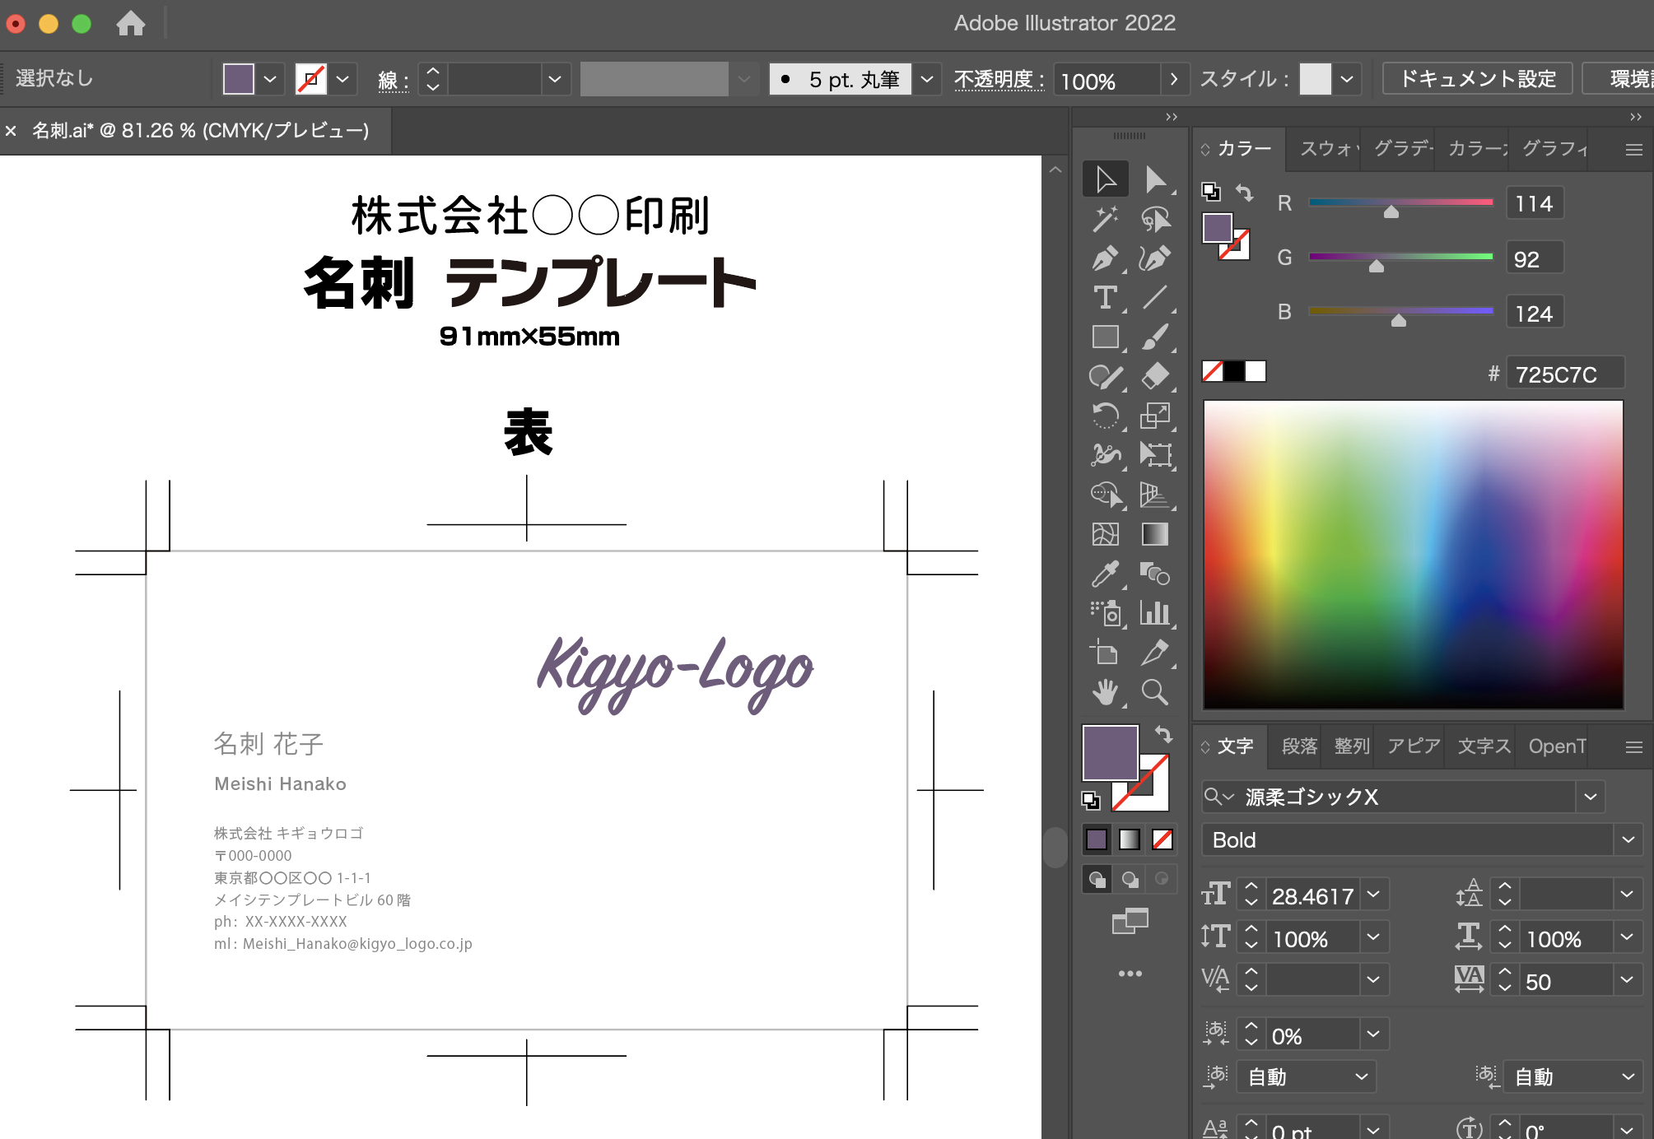The image size is (1654, 1139).
Task: Click the Home icon in title bar
Action: pyautogui.click(x=130, y=23)
